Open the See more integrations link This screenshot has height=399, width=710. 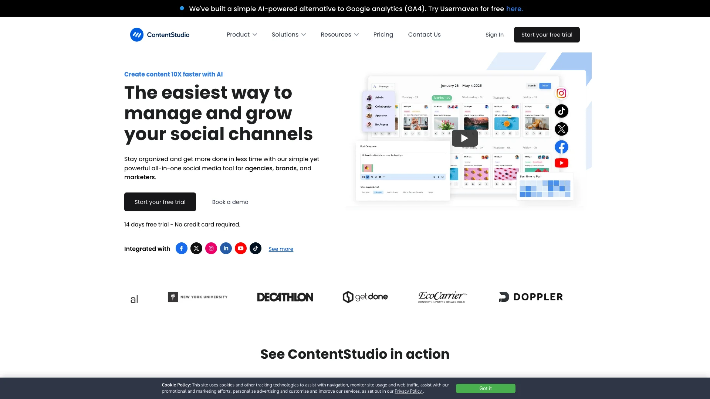(x=281, y=249)
